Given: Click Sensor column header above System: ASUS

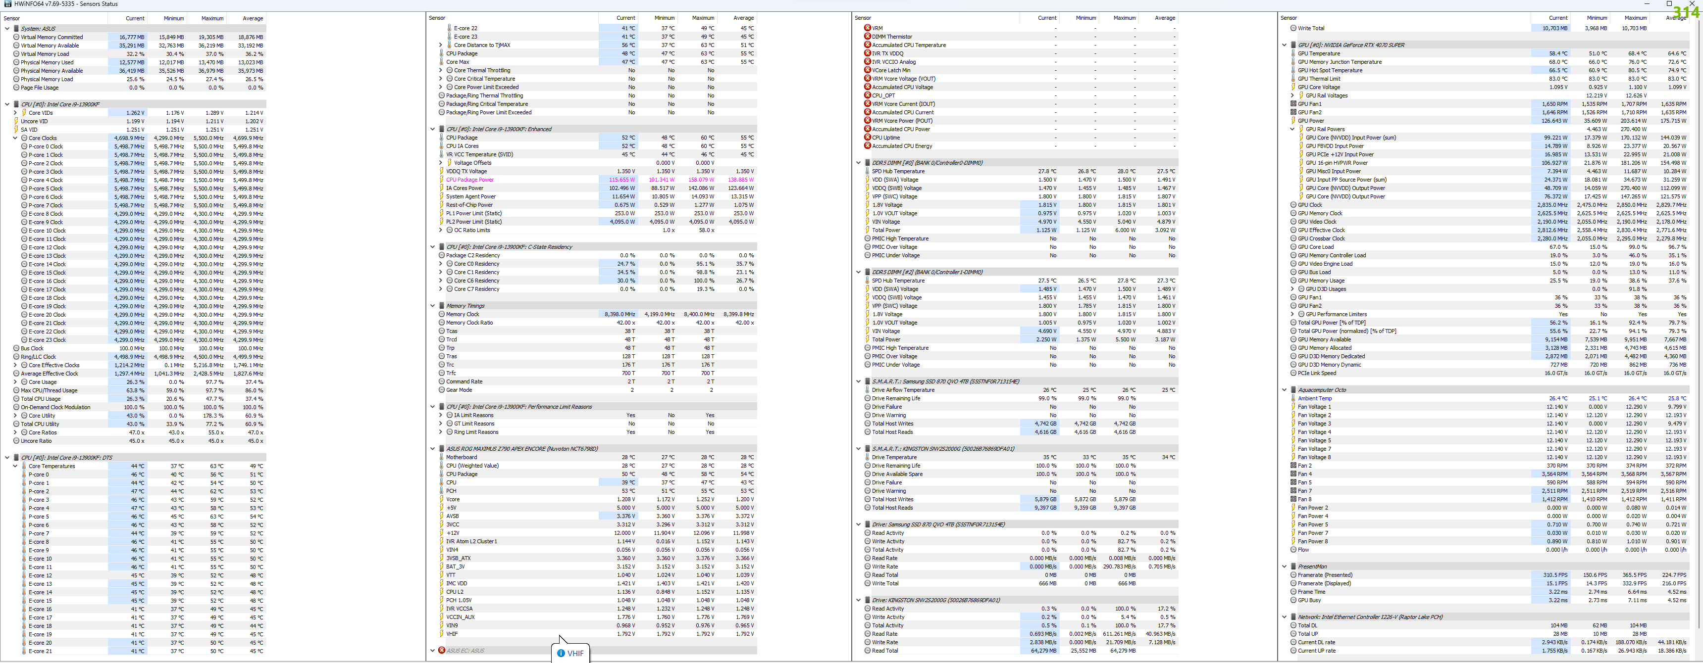Looking at the screenshot, I should pos(54,18).
